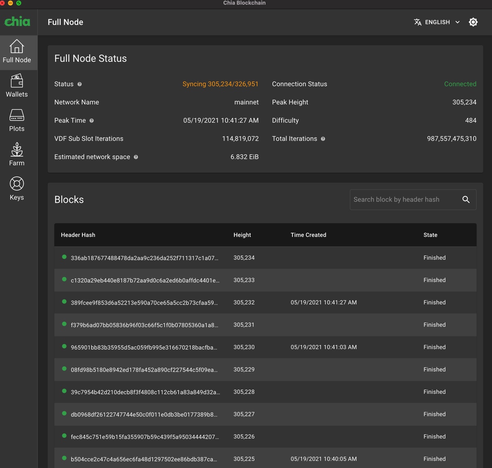Click Finished state of block 305,228
The height and width of the screenshot is (468, 492).
(x=434, y=392)
